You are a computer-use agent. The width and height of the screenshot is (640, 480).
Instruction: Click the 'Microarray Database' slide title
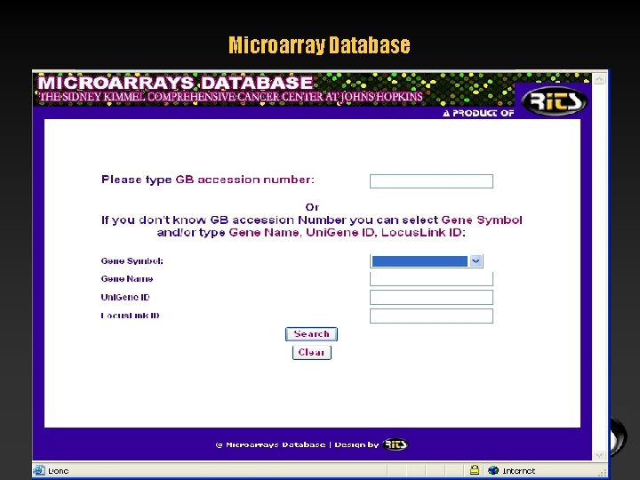click(319, 45)
